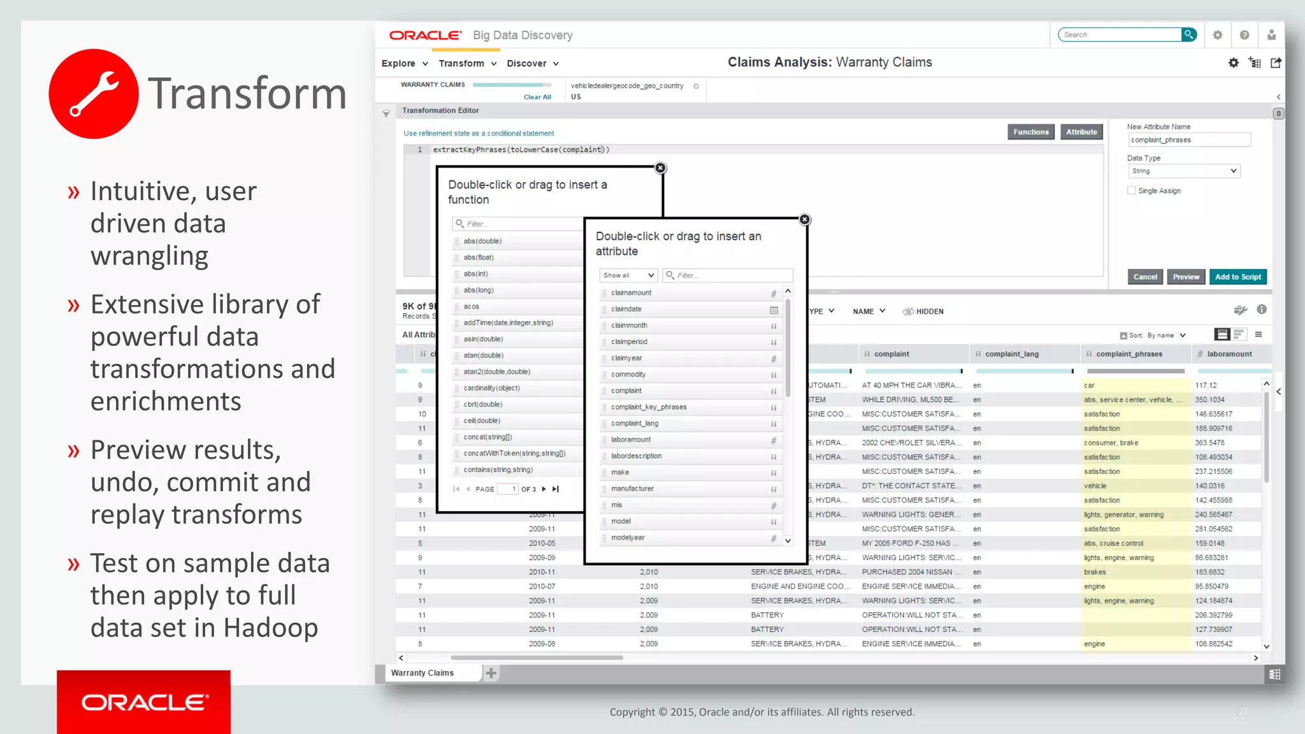Open the Show all dropdown in attribute popup
This screenshot has height=734, width=1305.
[628, 275]
